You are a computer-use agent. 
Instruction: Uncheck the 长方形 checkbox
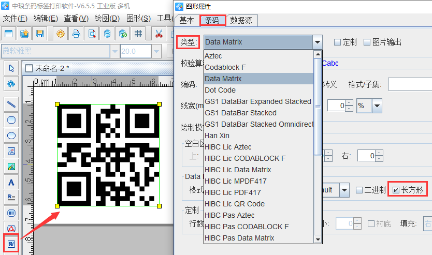click(396, 190)
